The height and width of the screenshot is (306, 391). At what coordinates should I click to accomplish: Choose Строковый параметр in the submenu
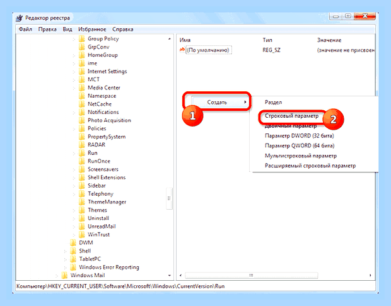[291, 116]
